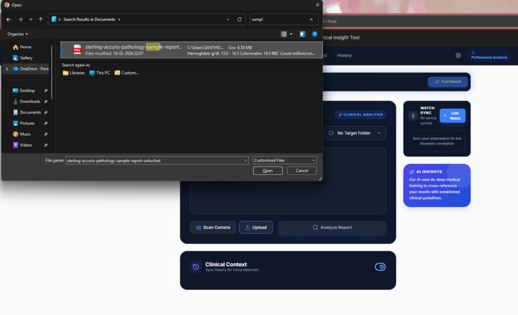
Task: Go back using the back arrow
Action: pos(8,19)
